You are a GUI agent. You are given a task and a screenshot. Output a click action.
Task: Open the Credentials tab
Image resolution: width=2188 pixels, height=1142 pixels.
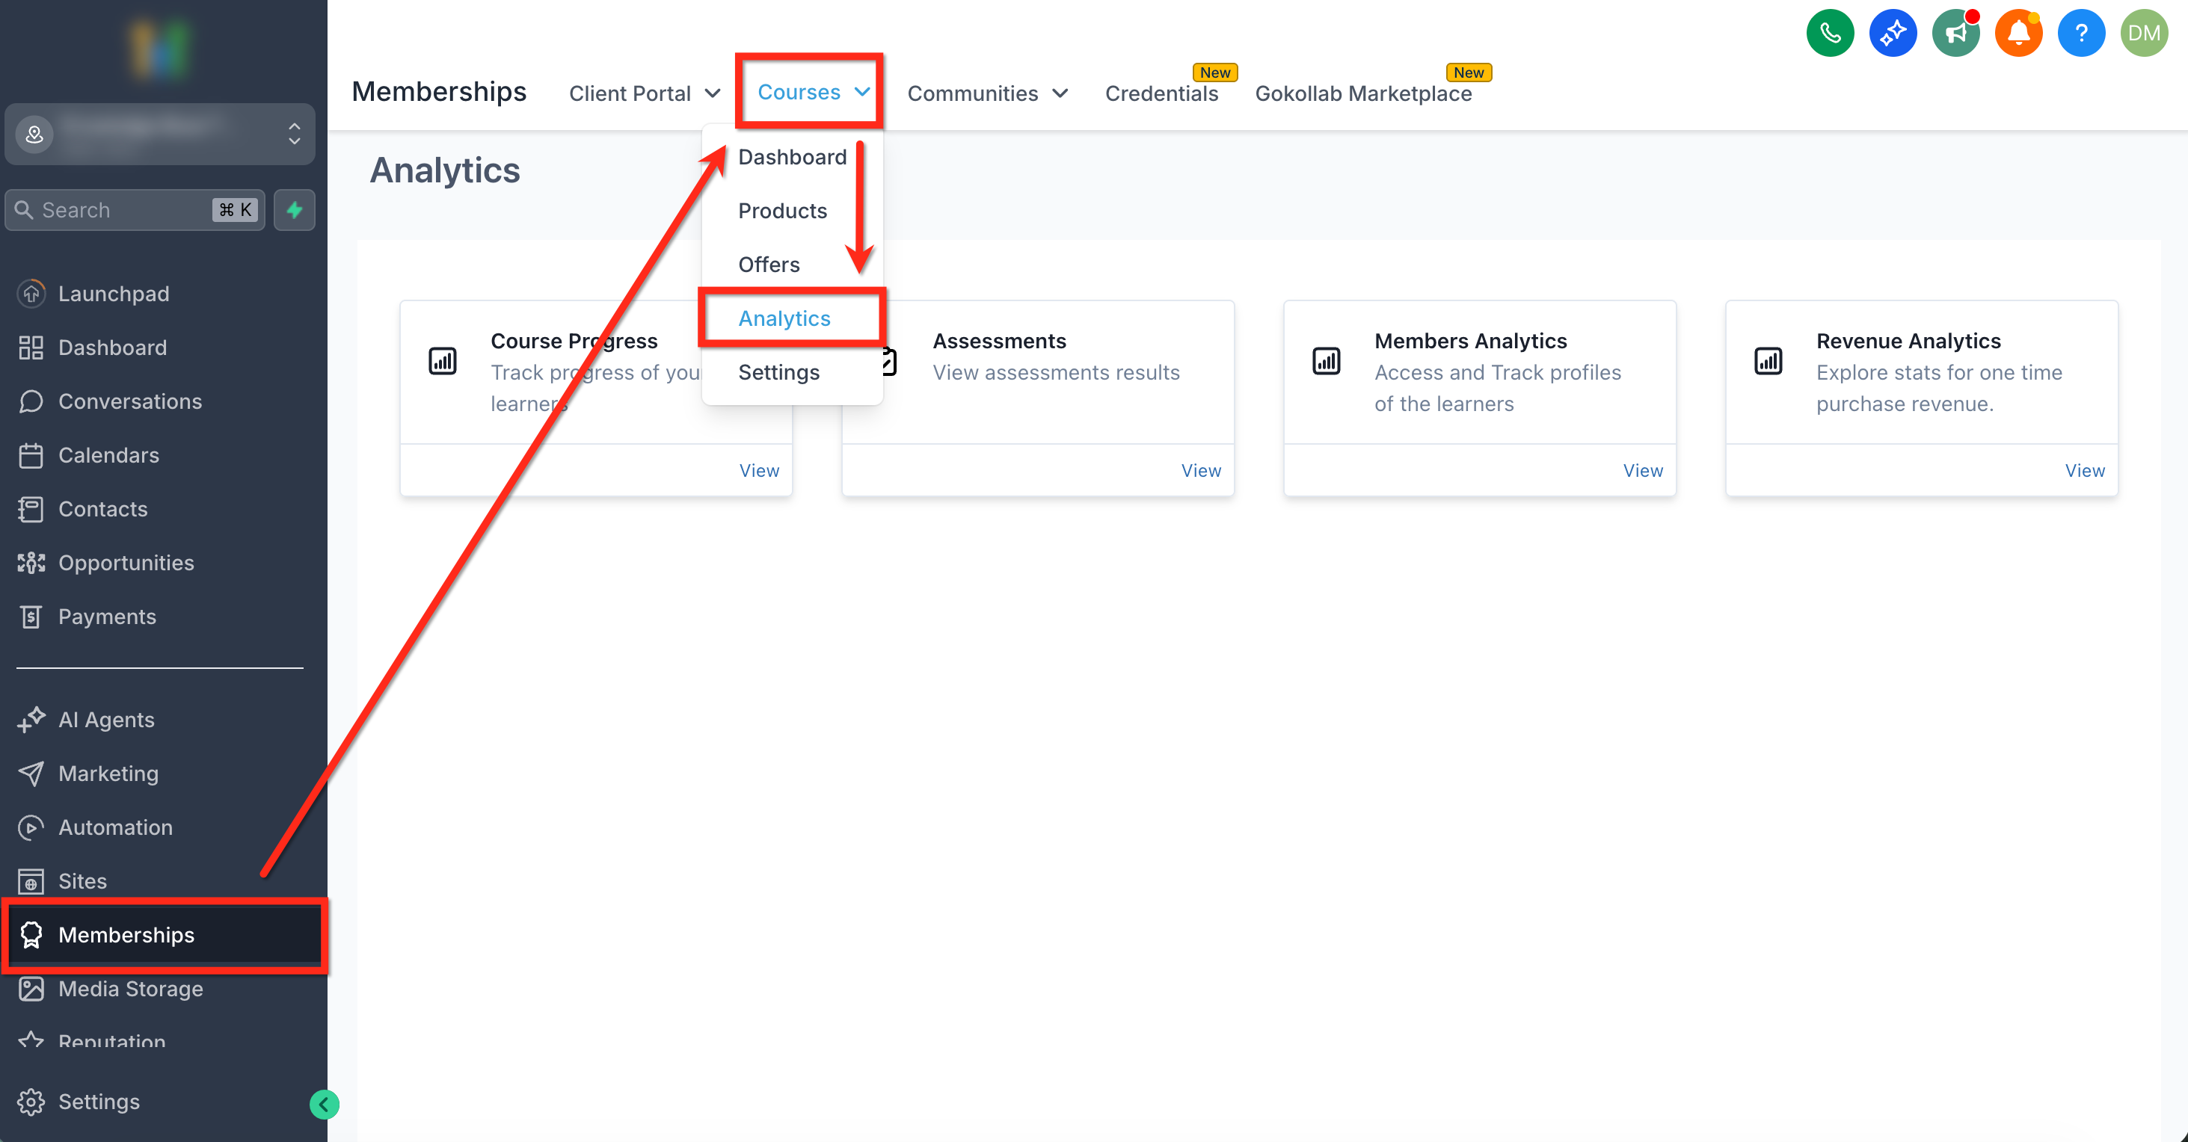coord(1161,93)
